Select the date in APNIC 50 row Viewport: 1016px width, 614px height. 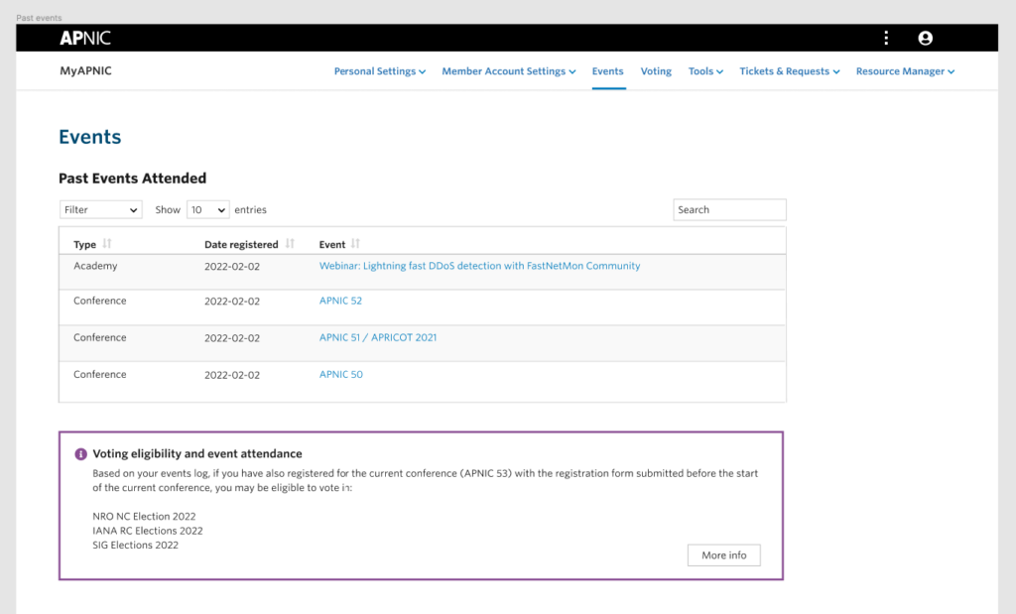click(232, 375)
